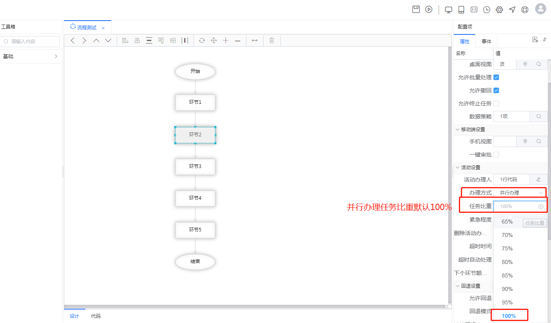551x323 pixels.
Task: Switch to the 事件 tab
Action: (x=486, y=41)
